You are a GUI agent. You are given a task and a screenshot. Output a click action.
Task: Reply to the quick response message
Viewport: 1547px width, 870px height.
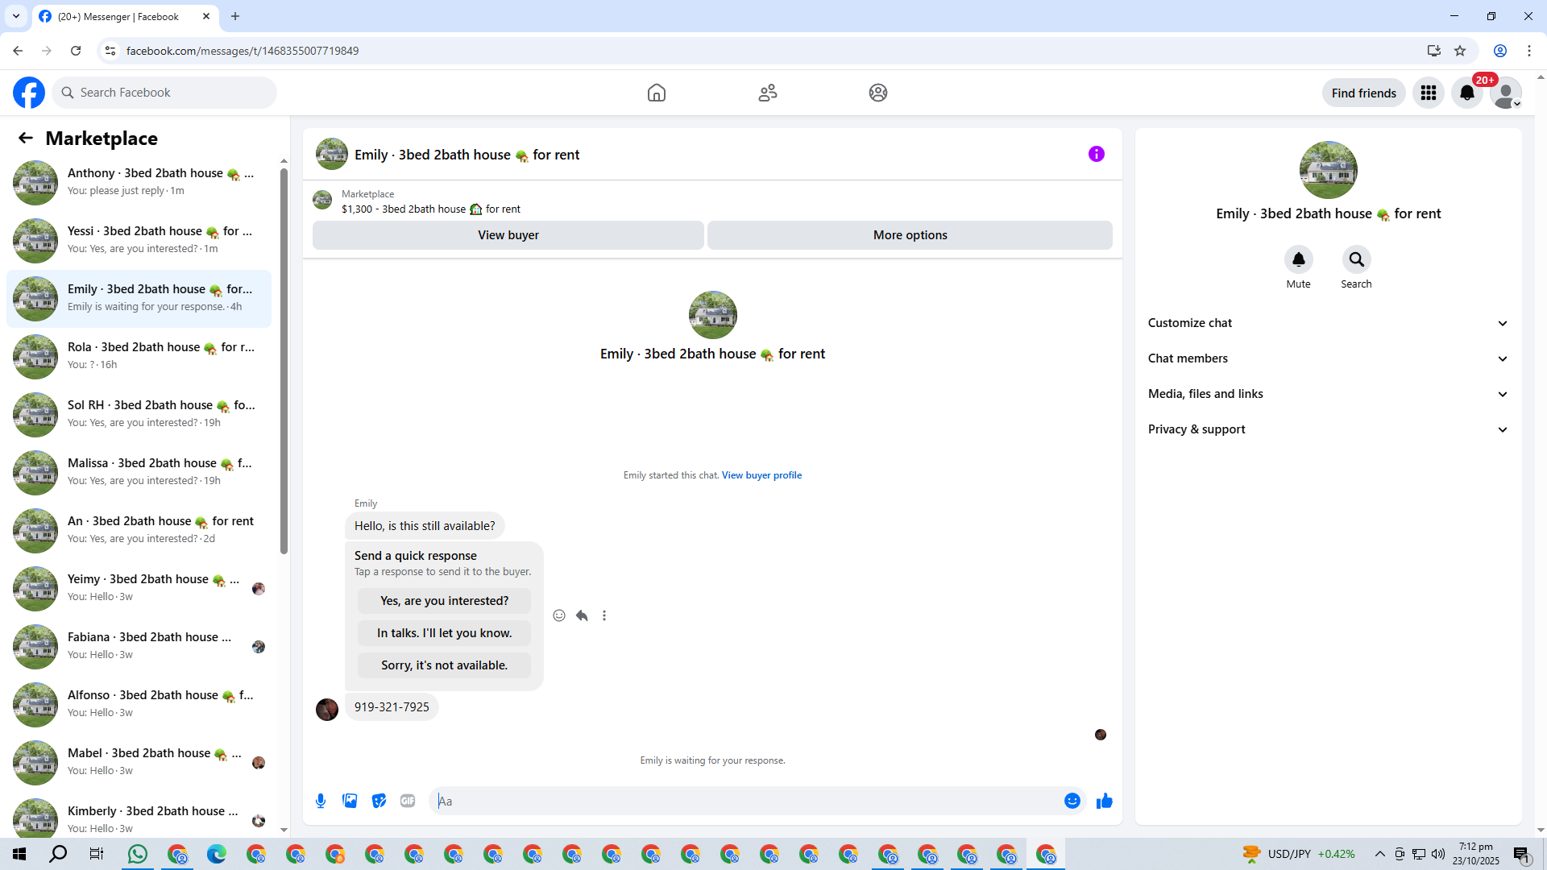[x=582, y=615]
